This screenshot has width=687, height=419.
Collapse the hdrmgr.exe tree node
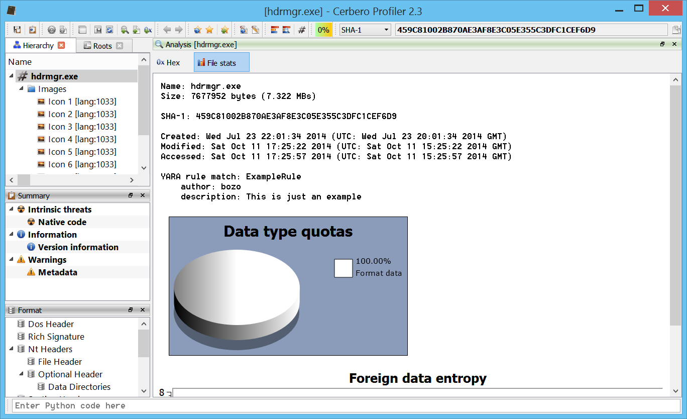[12, 76]
